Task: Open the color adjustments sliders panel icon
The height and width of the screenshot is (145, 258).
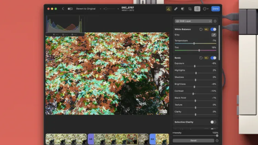Action: click(x=197, y=9)
